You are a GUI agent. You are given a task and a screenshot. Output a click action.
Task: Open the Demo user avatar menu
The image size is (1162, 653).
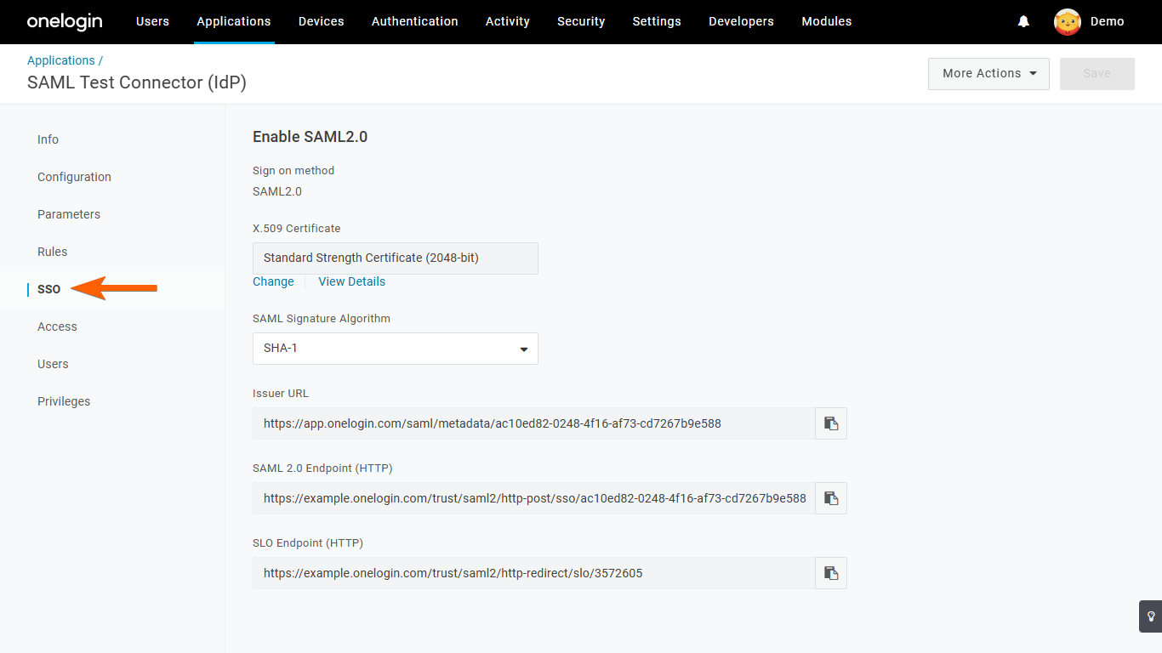point(1068,21)
